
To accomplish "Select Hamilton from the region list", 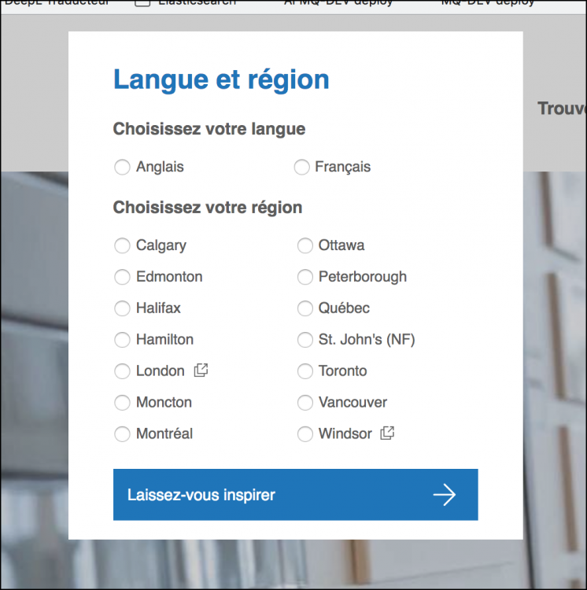I will pyautogui.click(x=122, y=340).
